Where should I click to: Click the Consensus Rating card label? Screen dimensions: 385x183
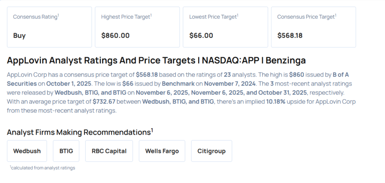pyautogui.click(x=35, y=17)
